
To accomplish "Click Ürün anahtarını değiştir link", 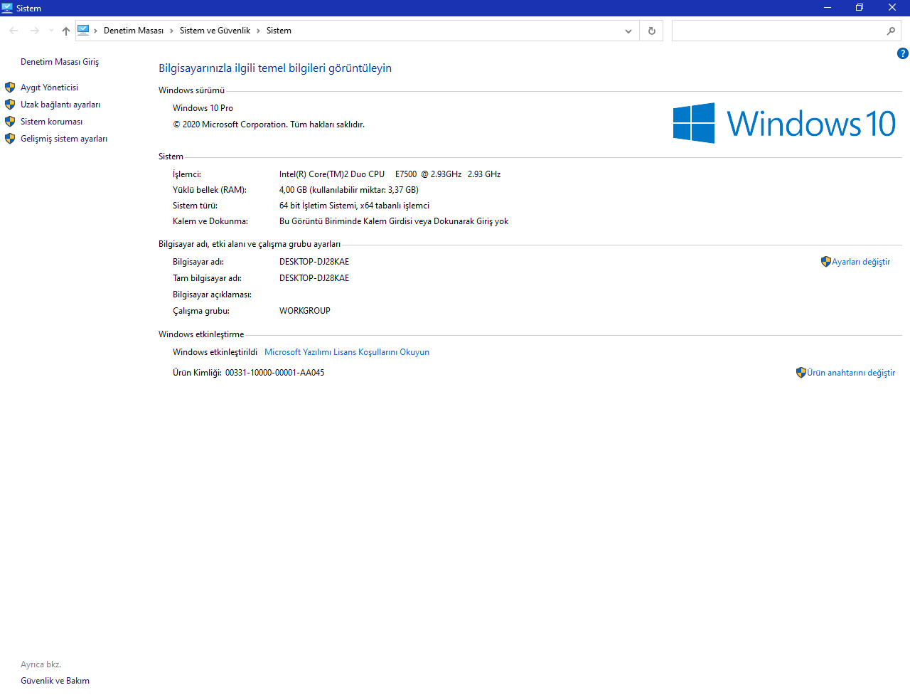I will pyautogui.click(x=851, y=373).
